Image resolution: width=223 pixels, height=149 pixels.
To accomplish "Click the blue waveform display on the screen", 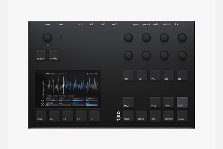I will click(x=74, y=85).
